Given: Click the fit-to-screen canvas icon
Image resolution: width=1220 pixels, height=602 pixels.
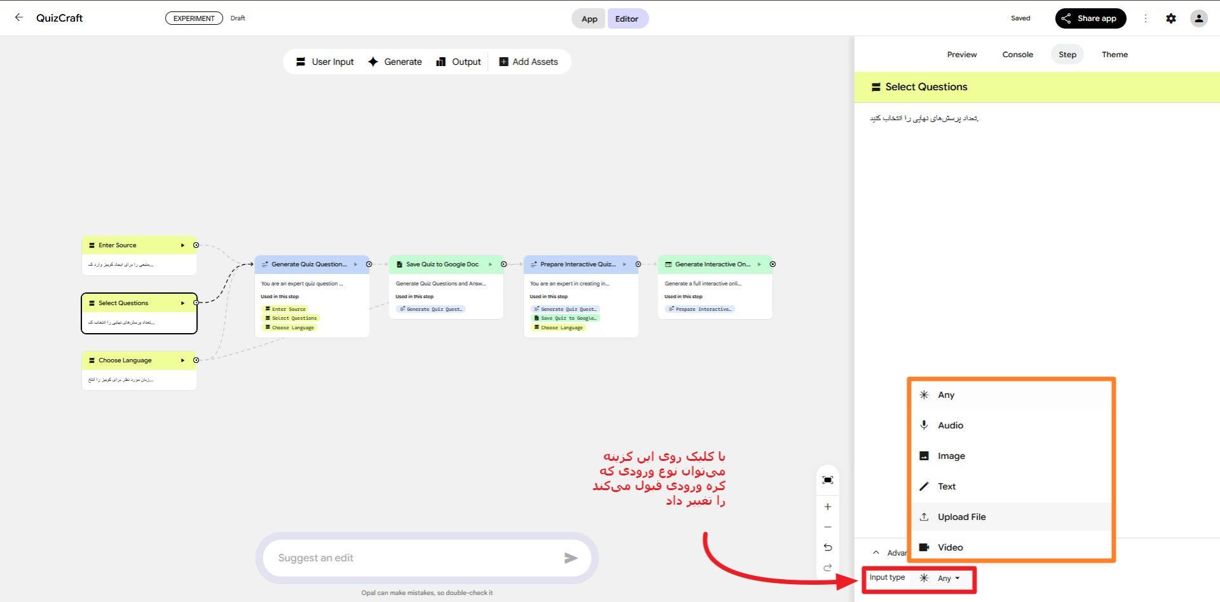Looking at the screenshot, I should (x=827, y=480).
